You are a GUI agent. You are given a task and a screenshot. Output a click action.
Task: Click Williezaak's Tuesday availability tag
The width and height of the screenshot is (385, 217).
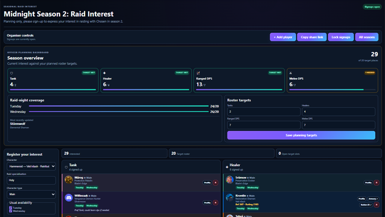79,206
